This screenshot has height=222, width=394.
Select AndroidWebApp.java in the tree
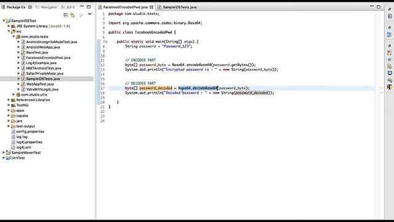click(43, 47)
